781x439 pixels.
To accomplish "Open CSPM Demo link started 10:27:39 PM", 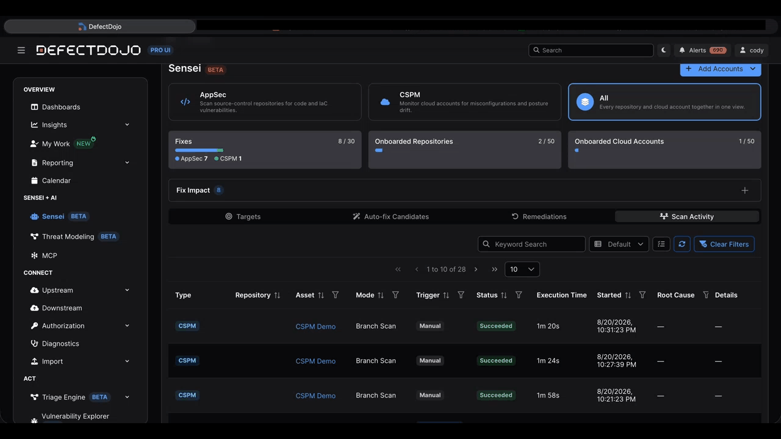I will point(315,361).
